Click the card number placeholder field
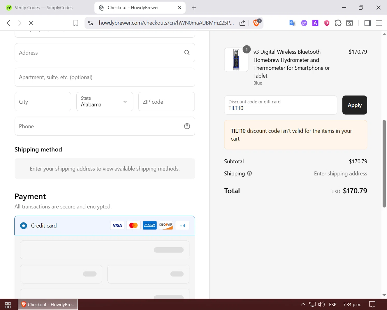The width and height of the screenshot is (387, 310). click(105, 250)
